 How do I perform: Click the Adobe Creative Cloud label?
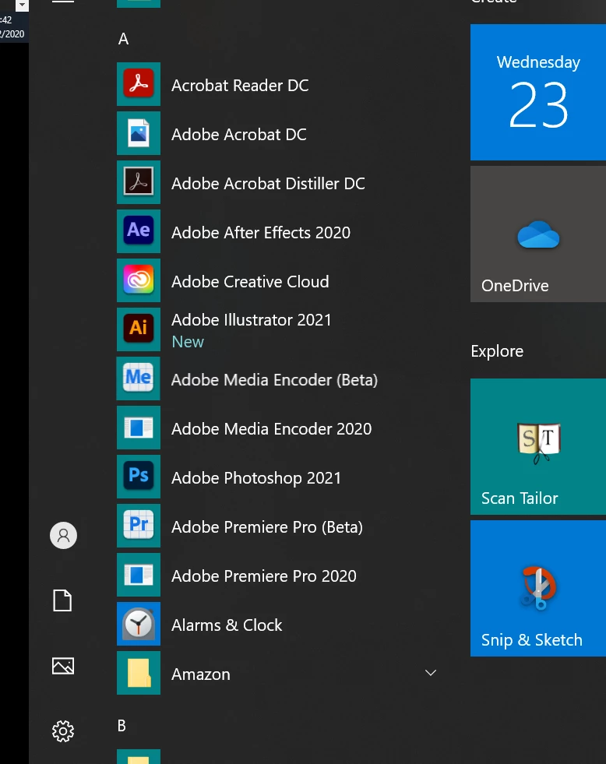click(x=250, y=282)
